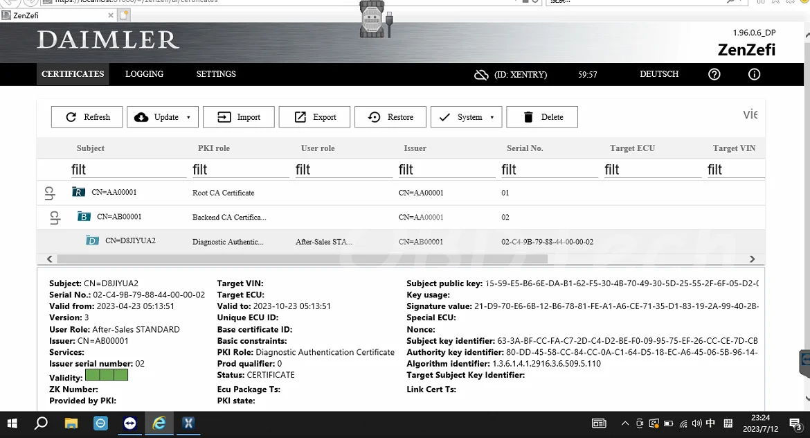The image size is (810, 438).
Task: Open the Windows Start menu
Action: (x=12, y=423)
